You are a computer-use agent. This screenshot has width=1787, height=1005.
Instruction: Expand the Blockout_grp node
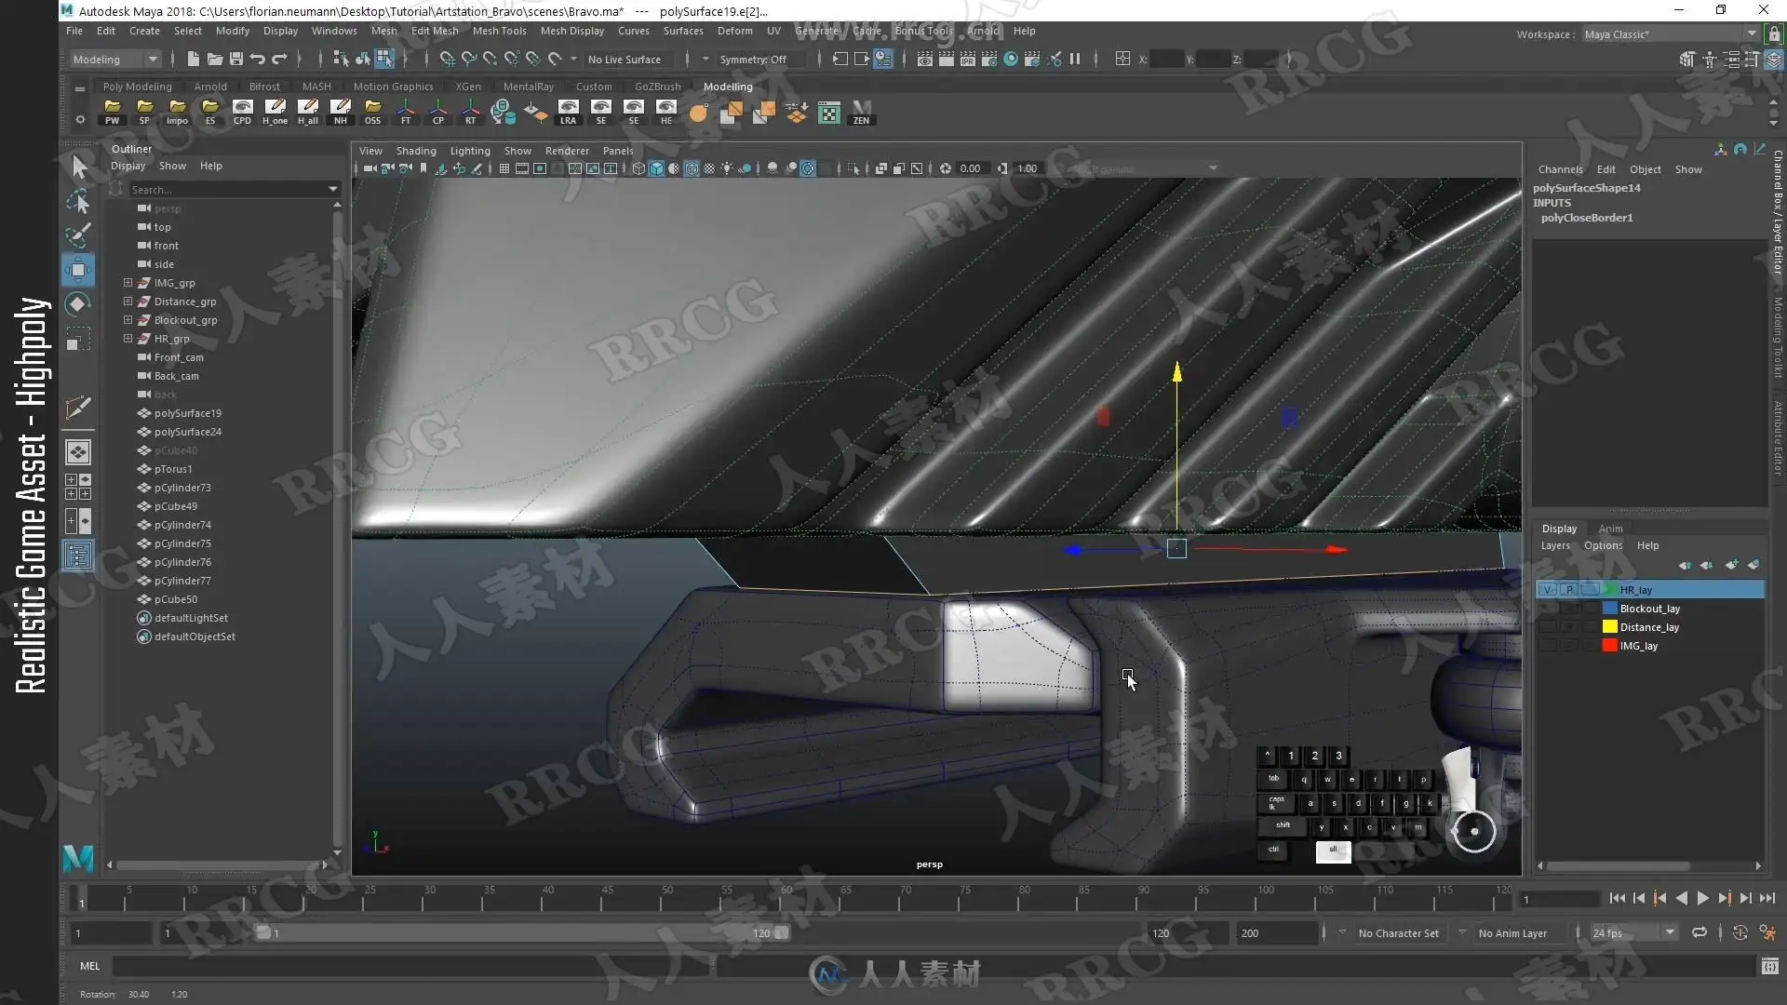pyautogui.click(x=128, y=319)
